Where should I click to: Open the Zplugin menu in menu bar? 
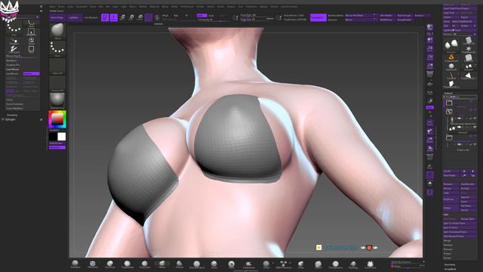click(x=263, y=7)
